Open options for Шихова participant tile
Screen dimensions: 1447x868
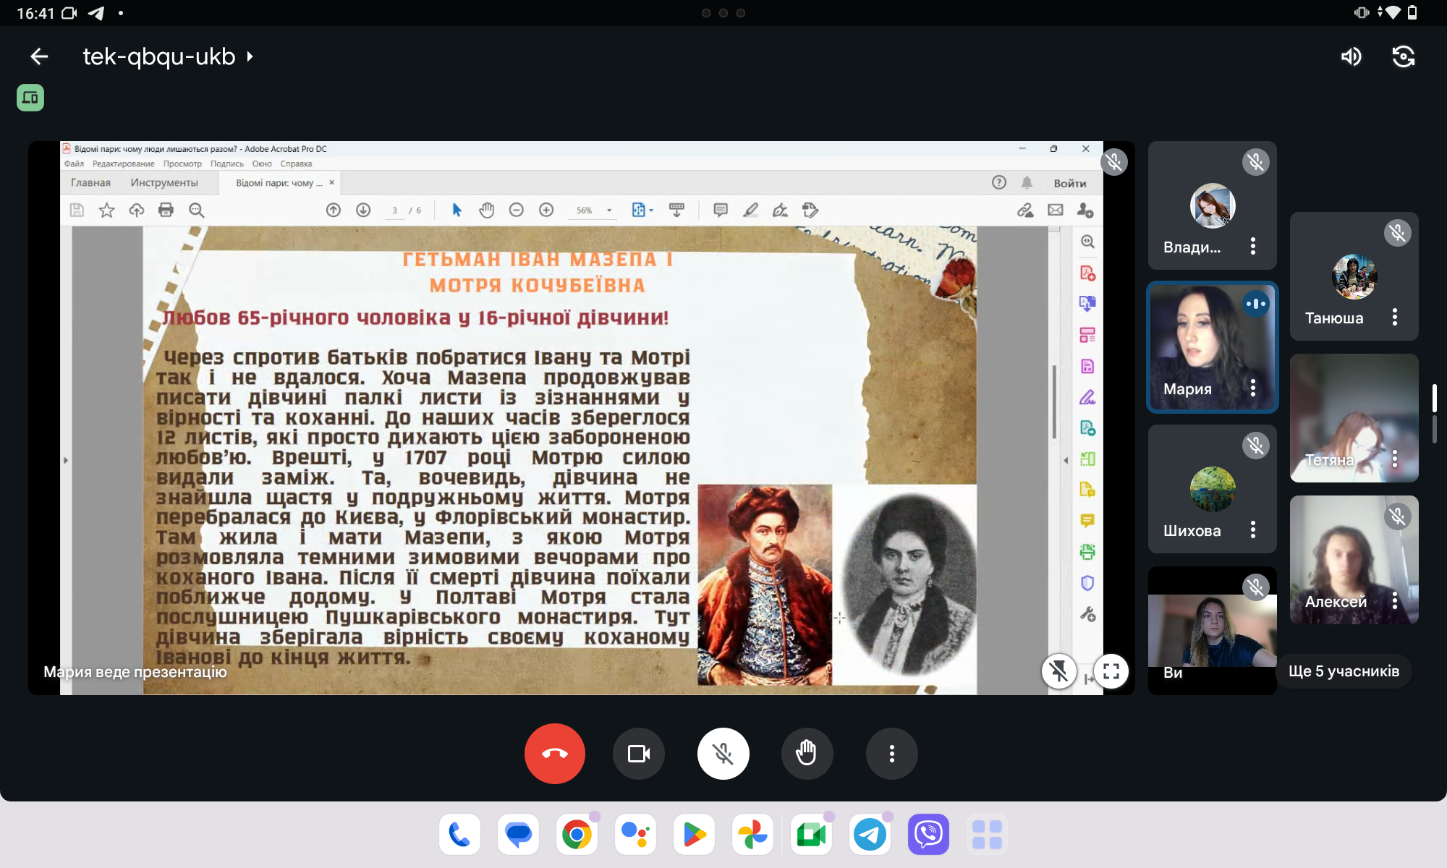[x=1253, y=530]
